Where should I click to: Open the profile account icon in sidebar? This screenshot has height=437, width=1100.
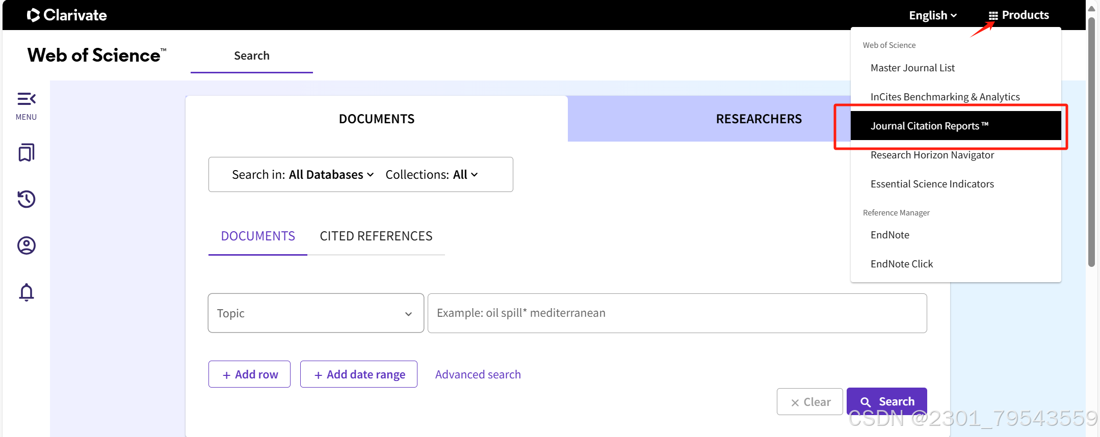[27, 245]
